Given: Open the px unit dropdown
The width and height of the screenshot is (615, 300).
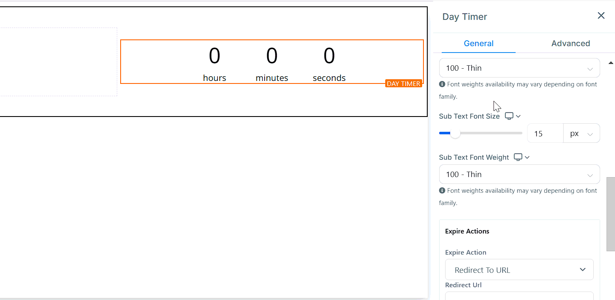Looking at the screenshot, I should tap(581, 133).
